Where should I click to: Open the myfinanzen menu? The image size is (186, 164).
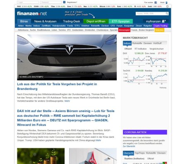[x=156, y=21]
